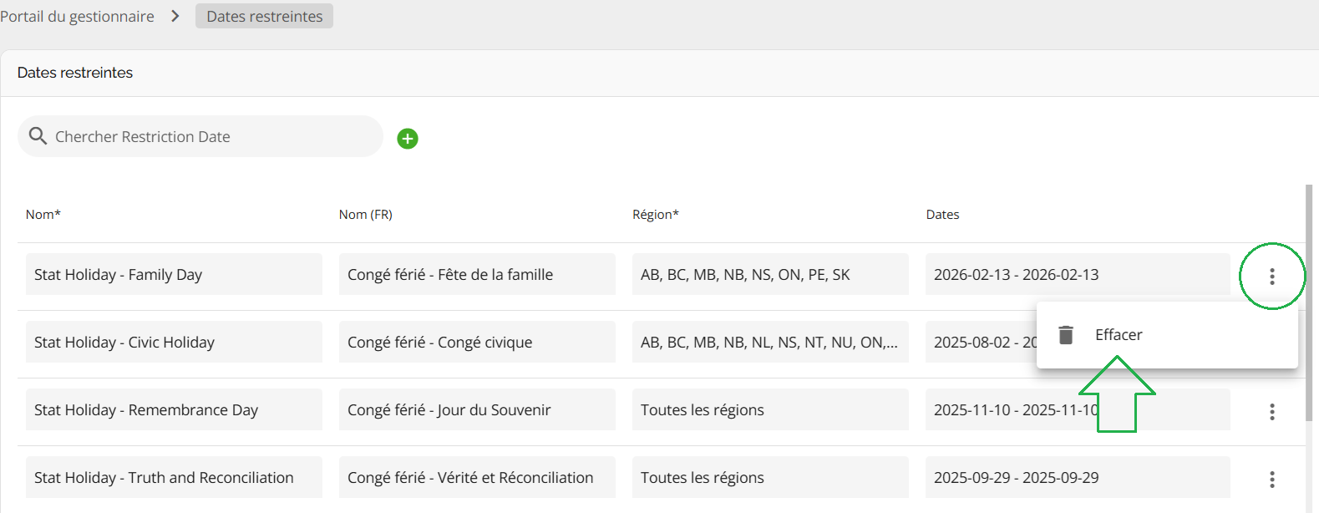Edit the Congé férié - Vérité et Réconciliation field
The width and height of the screenshot is (1319, 513).
click(477, 478)
